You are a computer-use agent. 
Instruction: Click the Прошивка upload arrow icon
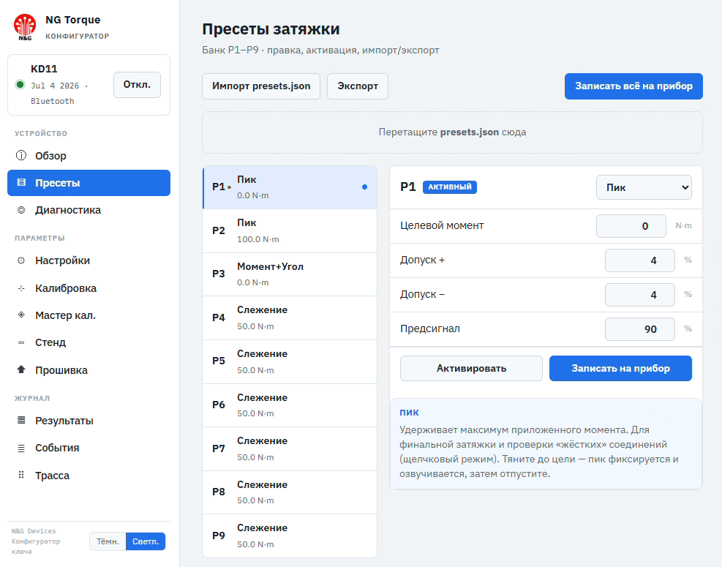point(21,369)
